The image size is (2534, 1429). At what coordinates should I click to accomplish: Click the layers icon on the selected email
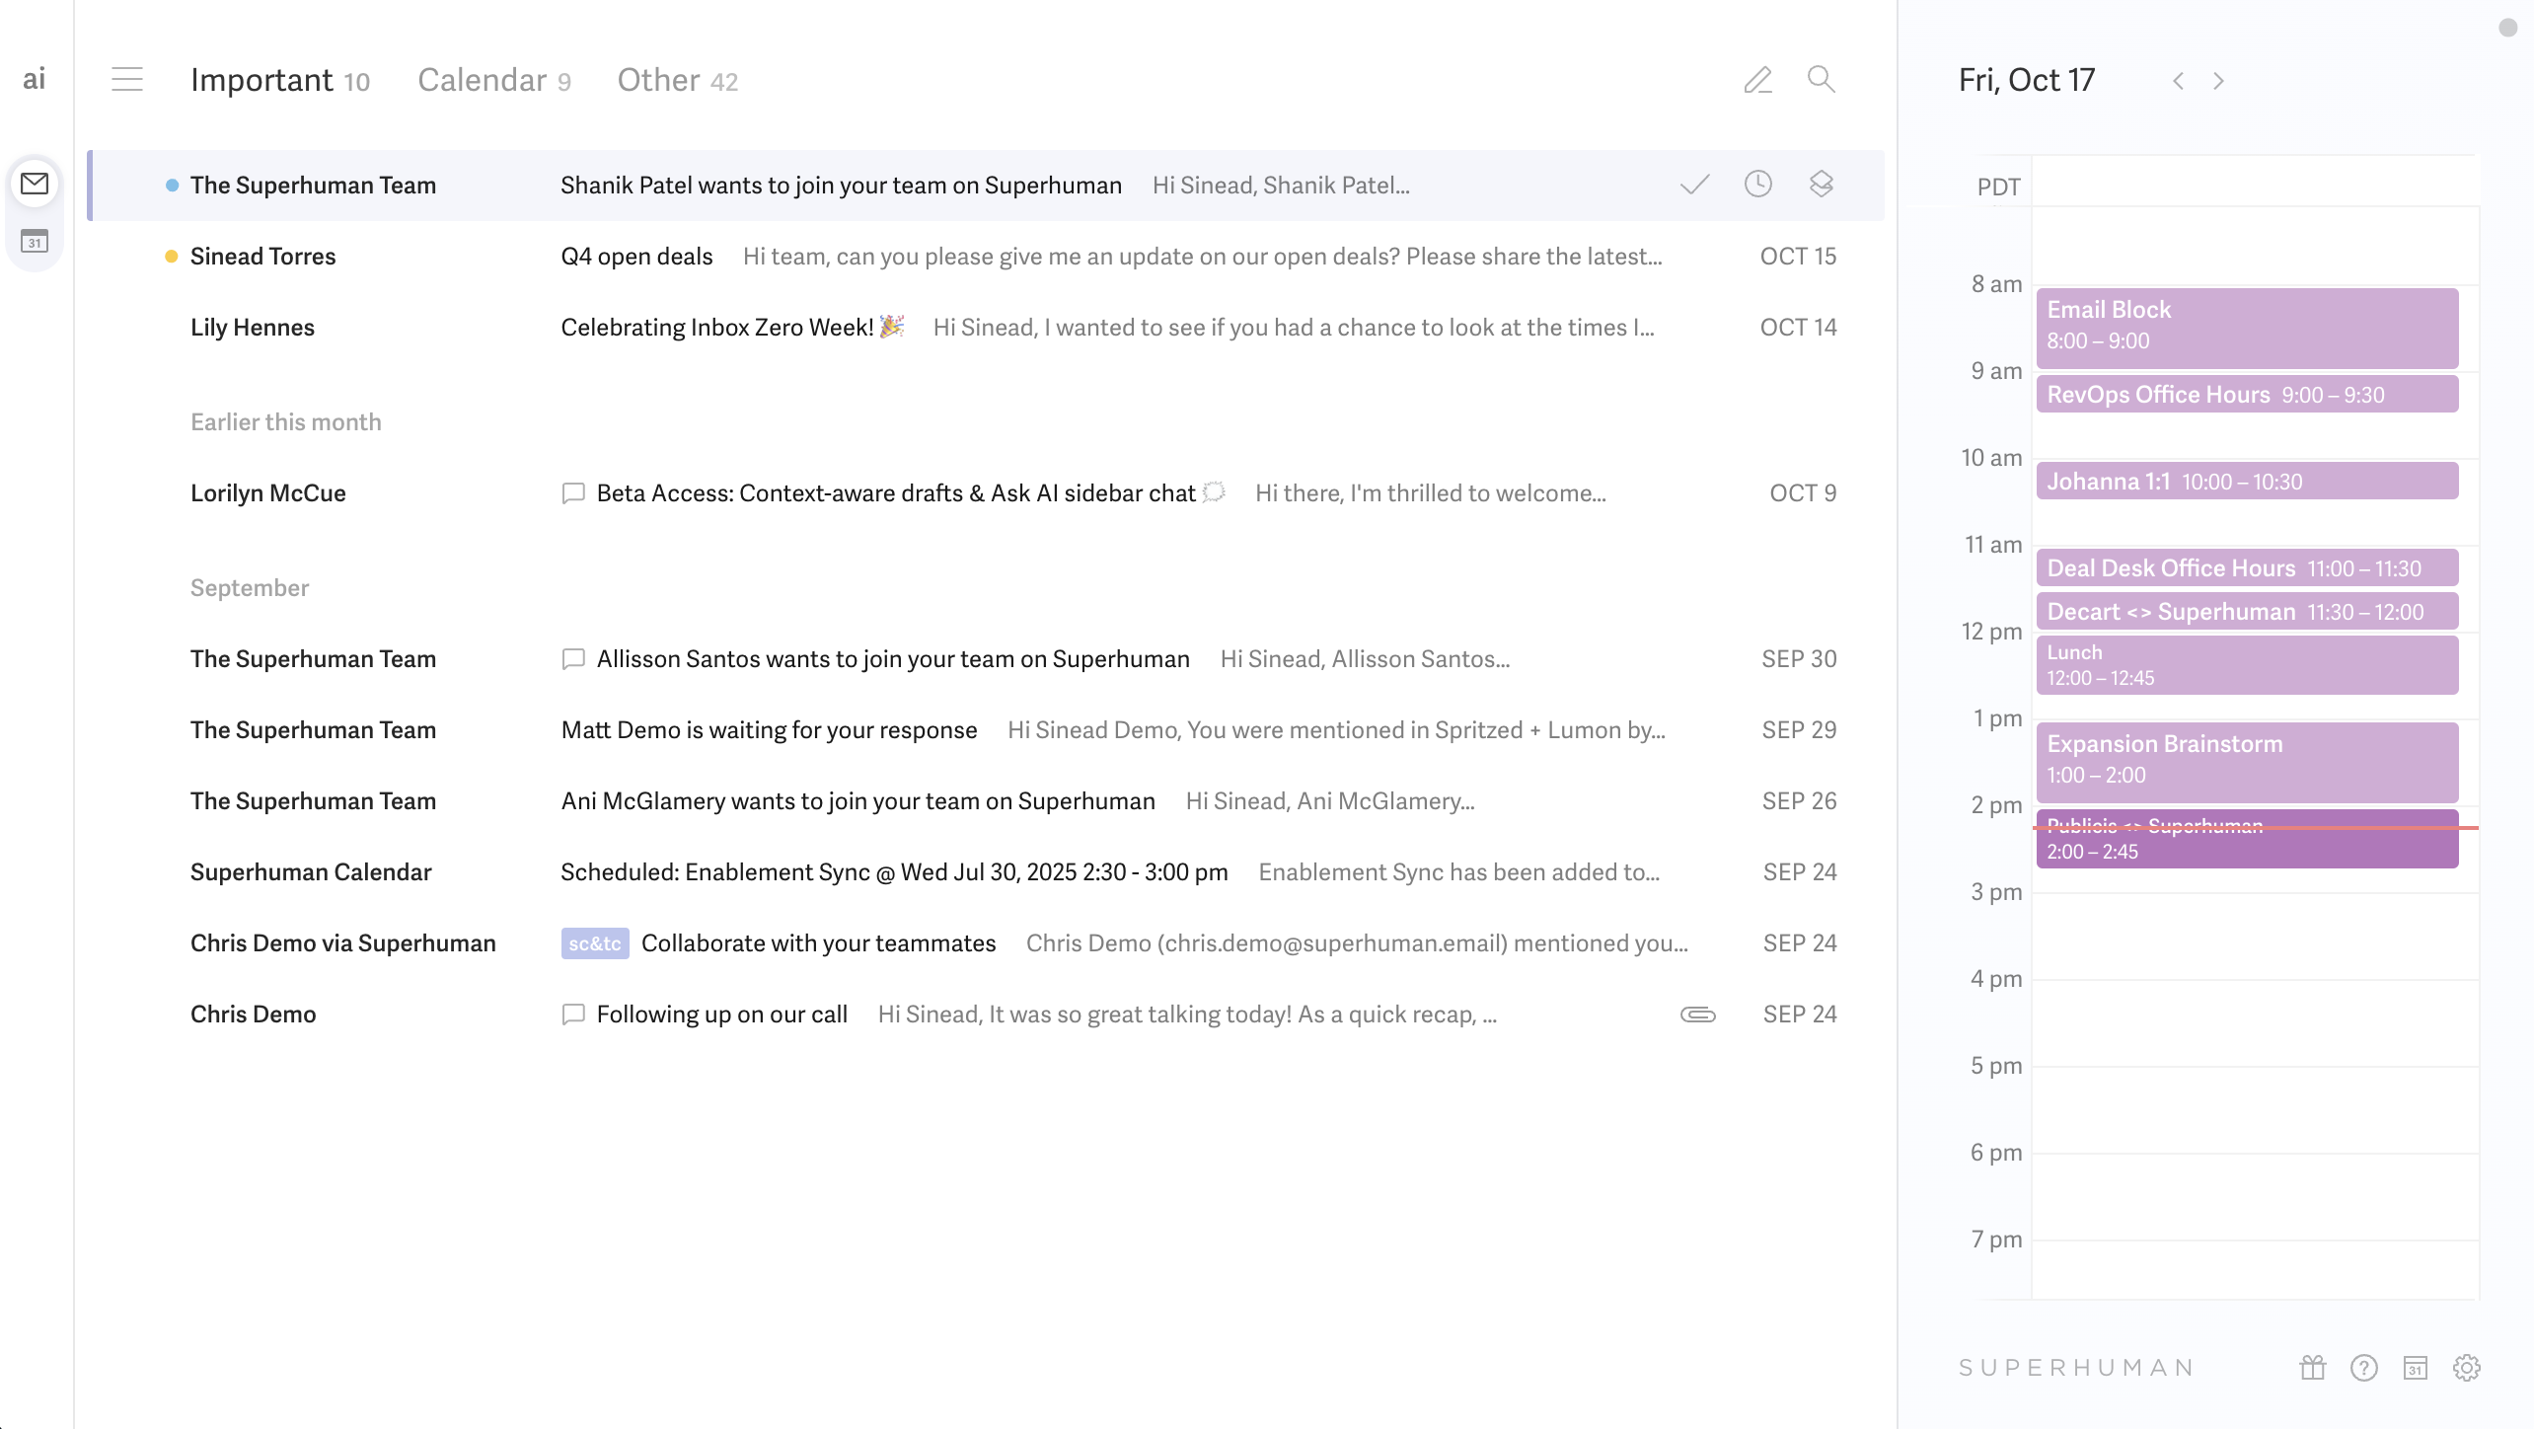click(1821, 184)
